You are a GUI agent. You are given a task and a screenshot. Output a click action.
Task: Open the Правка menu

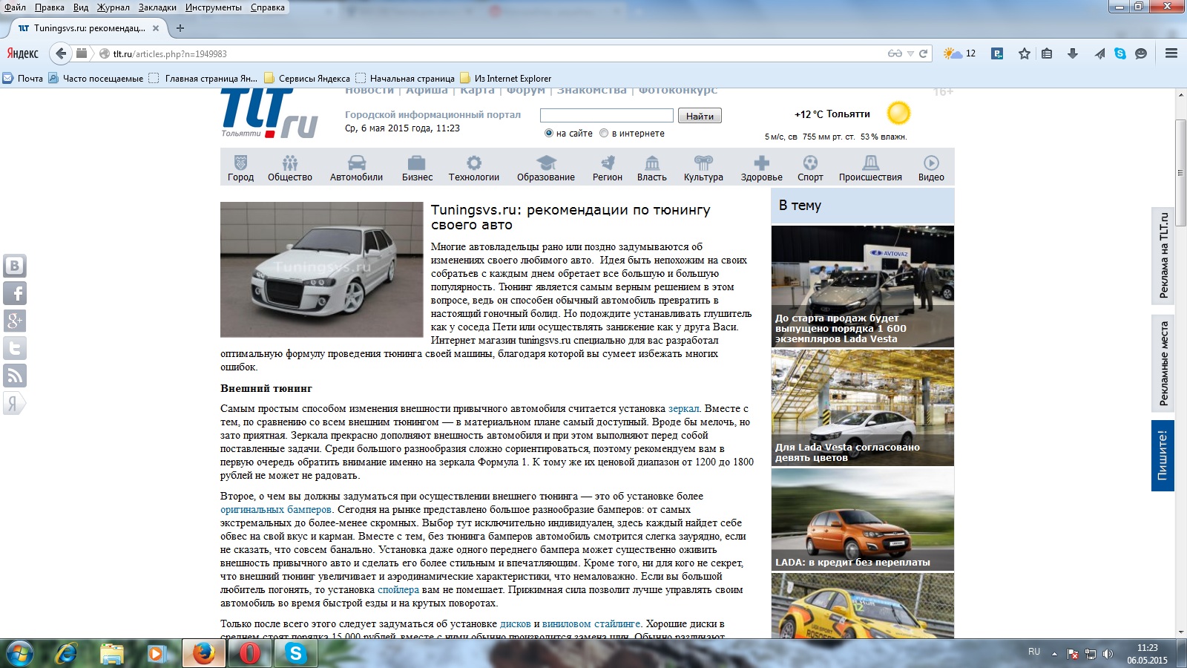[x=49, y=7]
